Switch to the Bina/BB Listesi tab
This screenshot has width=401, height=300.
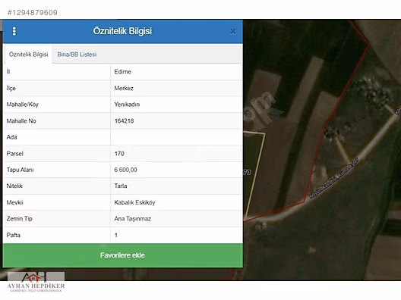77,55
